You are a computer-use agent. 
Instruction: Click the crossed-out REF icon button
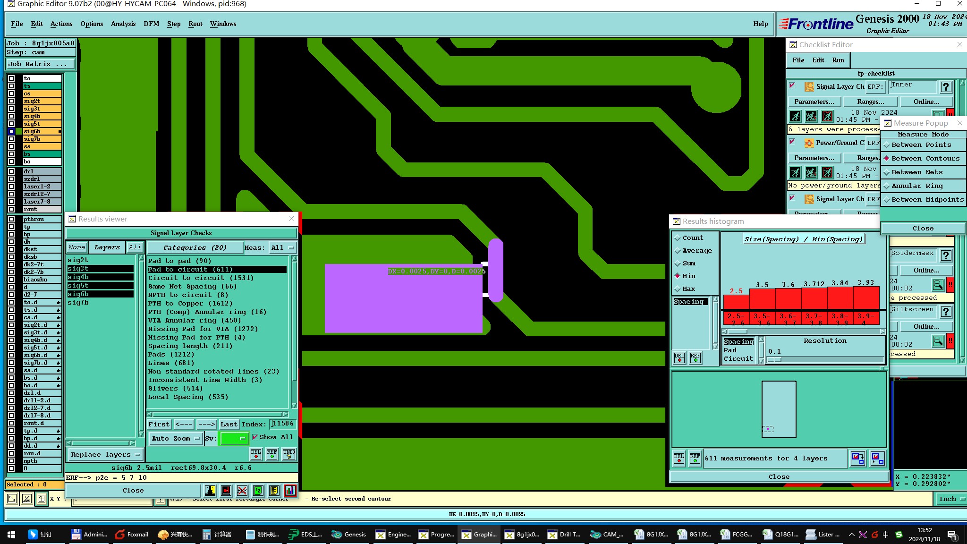pos(242,491)
